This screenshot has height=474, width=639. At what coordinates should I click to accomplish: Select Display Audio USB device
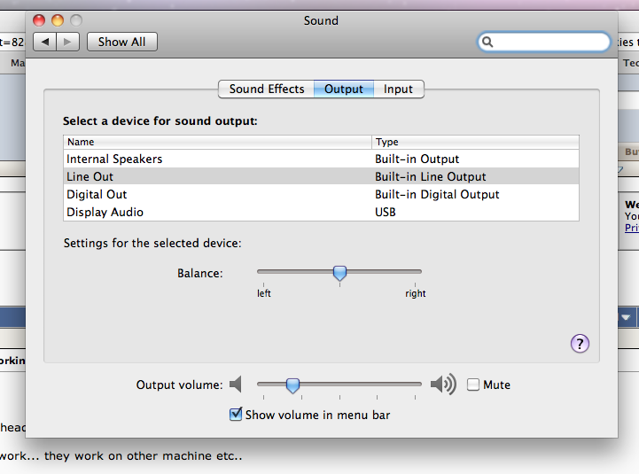105,213
